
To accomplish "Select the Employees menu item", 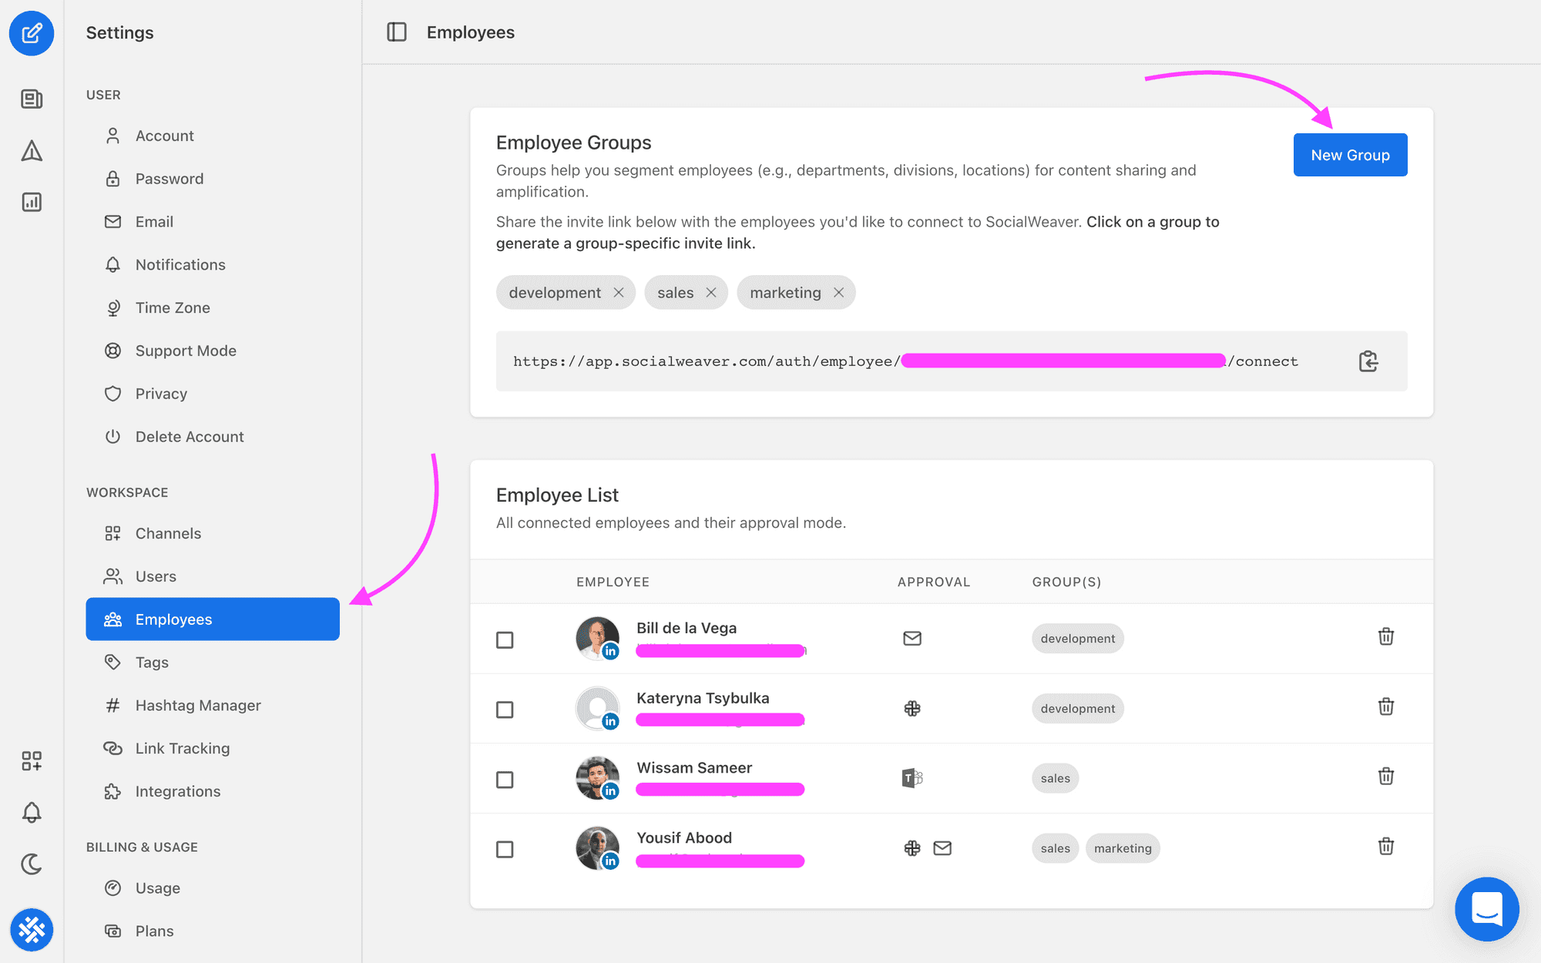I will (213, 619).
